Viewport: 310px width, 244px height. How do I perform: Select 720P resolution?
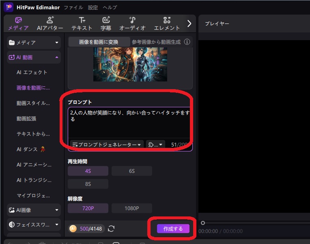click(88, 208)
